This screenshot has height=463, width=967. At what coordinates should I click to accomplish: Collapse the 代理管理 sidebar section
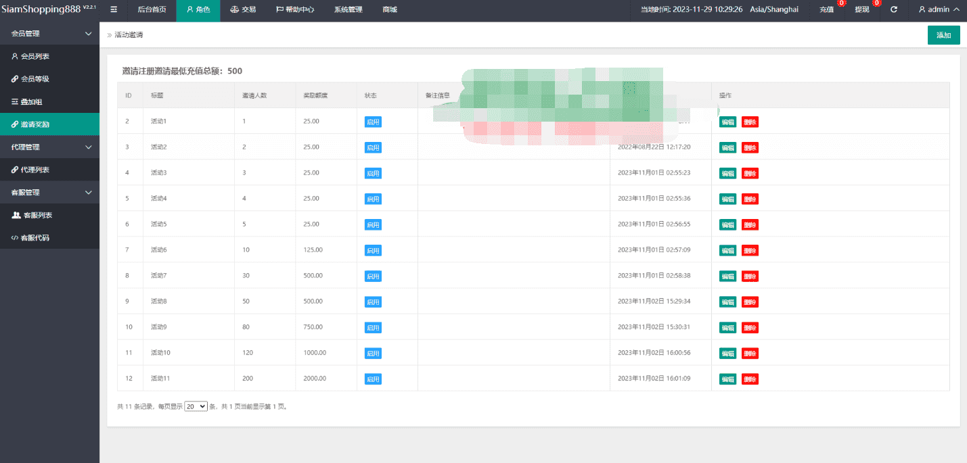[88, 147]
